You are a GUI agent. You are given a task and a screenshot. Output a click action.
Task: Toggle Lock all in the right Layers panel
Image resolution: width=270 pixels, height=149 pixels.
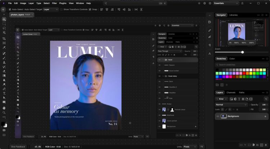237,109
